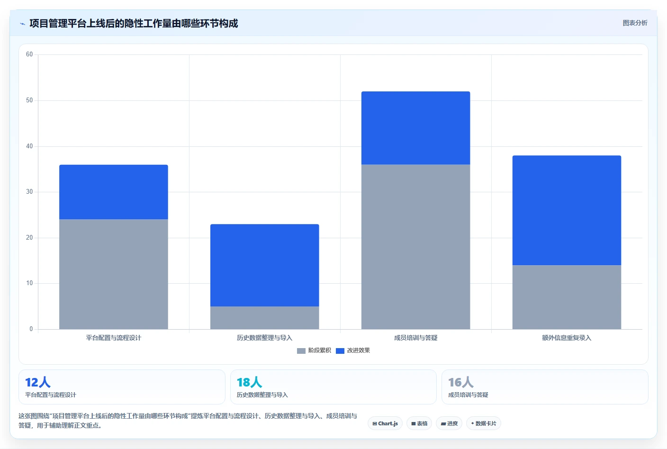The height and width of the screenshot is (449, 667).
Task: Click the y-axis value 10
Action: [x=29, y=283]
